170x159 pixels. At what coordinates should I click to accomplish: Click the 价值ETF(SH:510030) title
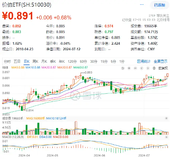[27, 5]
